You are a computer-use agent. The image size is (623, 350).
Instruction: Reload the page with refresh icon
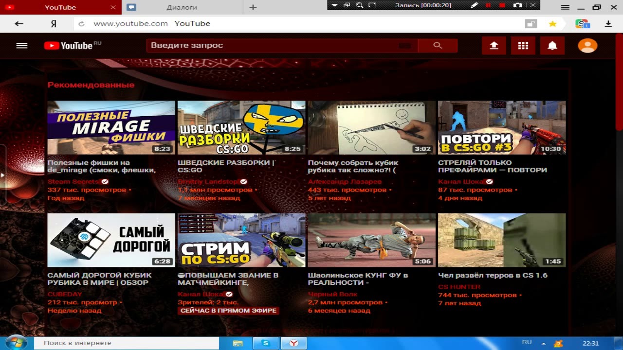tap(81, 23)
